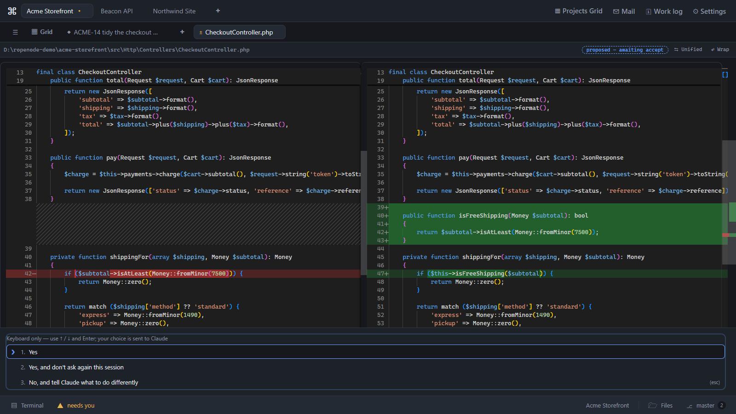The height and width of the screenshot is (414, 736).
Task: Add a new project tab with plus
Action: [x=218, y=11]
